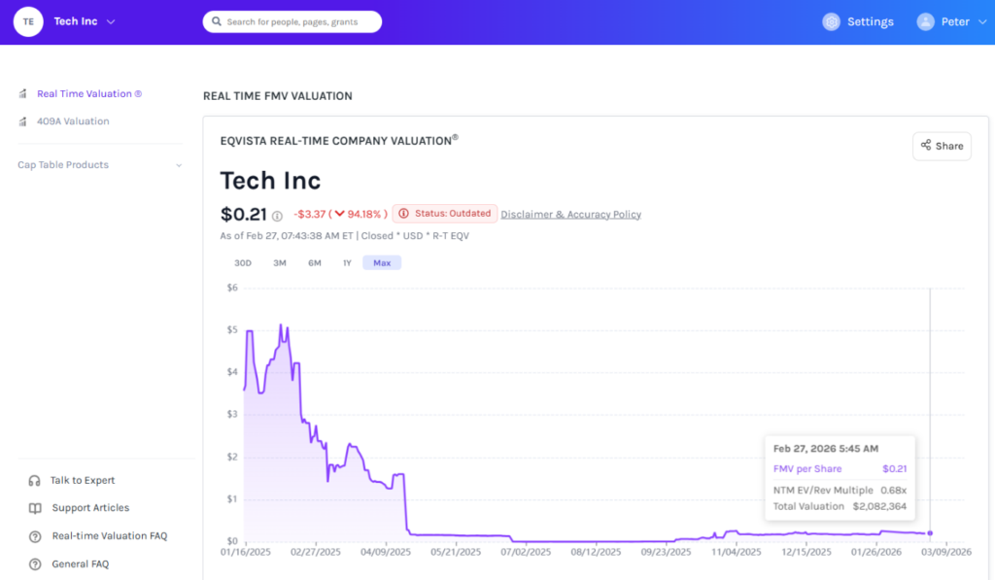
Task: Open the Settings gear in the top bar
Action: click(x=833, y=20)
